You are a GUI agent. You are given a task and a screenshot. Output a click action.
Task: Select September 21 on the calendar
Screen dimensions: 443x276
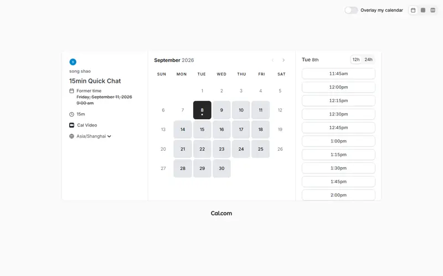[183, 149]
